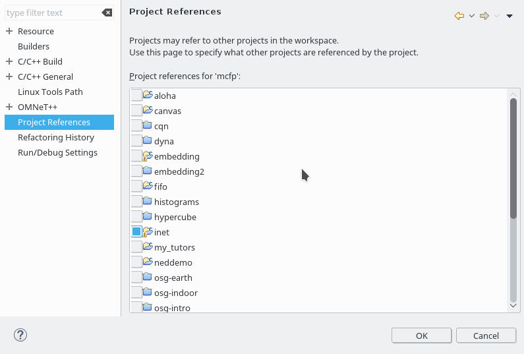Click the neddemo project folder icon
The width and height of the screenshot is (524, 354).
(148, 262)
